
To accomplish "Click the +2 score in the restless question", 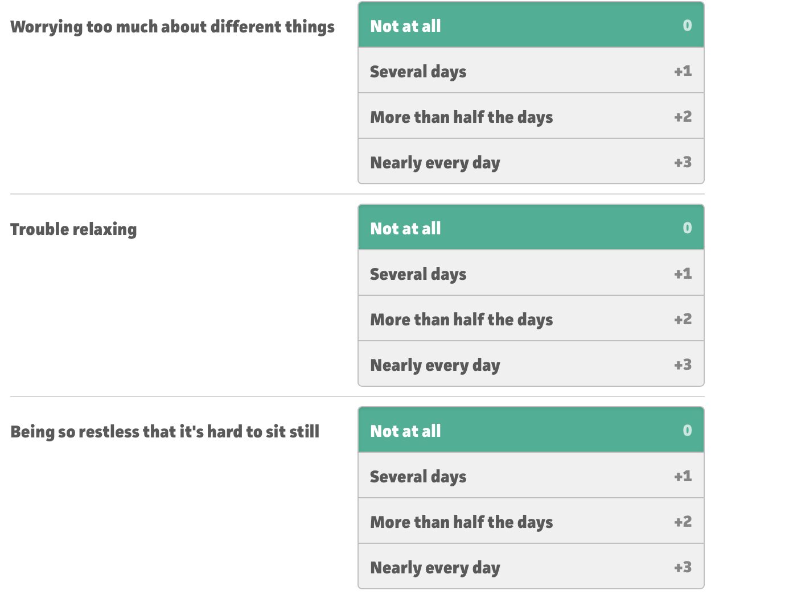I will 683,521.
